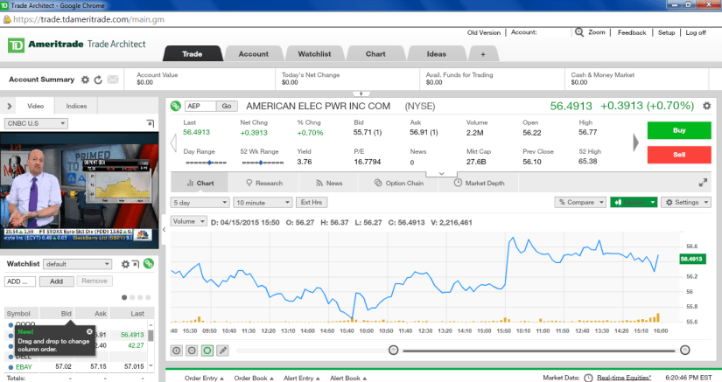Expand the Order Entry panel
Screen dimensions: 722x382
pos(204,378)
